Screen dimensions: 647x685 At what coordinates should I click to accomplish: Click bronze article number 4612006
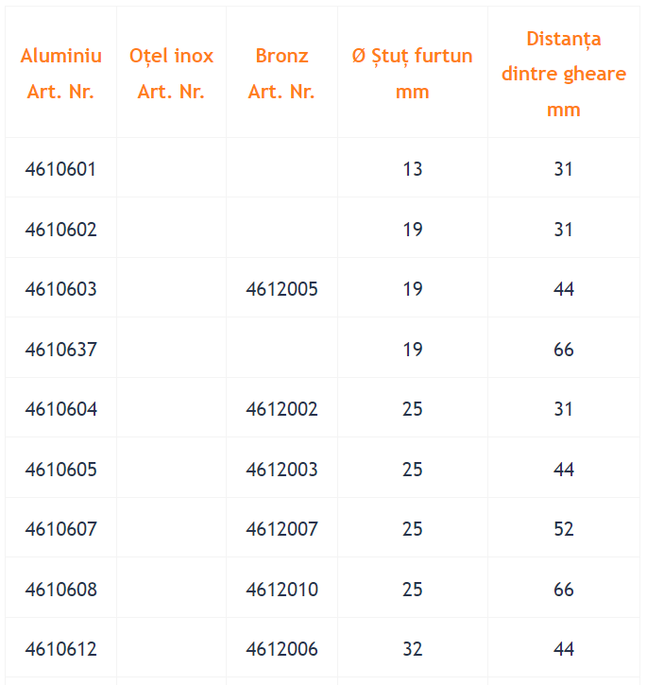point(281,649)
